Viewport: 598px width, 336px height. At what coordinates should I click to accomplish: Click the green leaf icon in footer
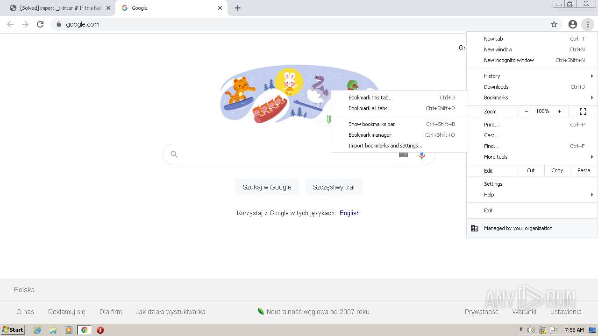tap(261, 311)
